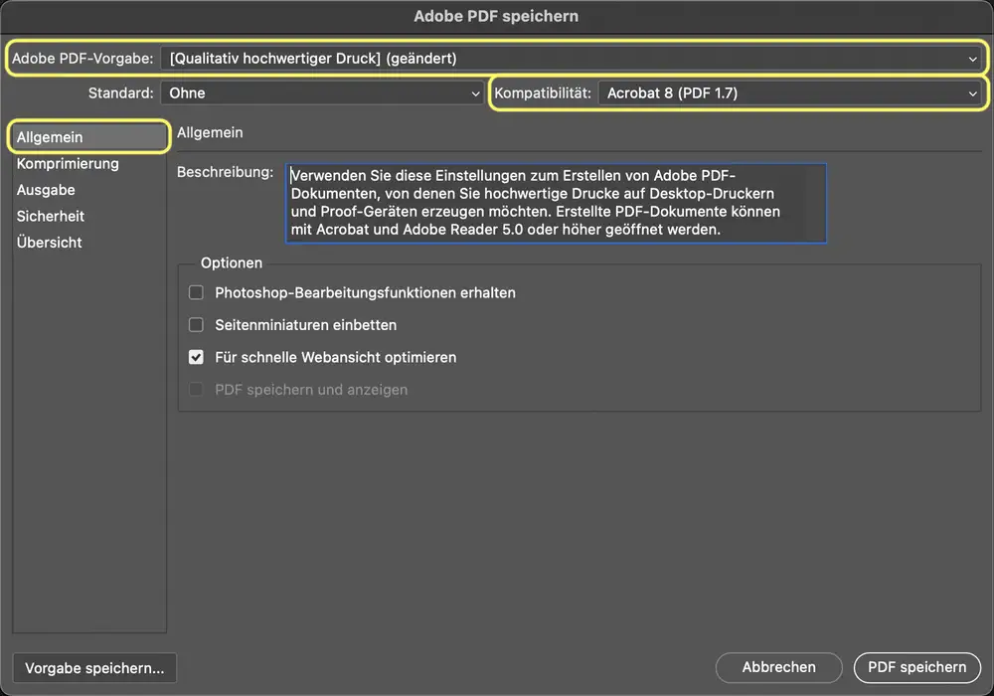Enable Photoshop-Bearbeitungsfunktionen erhalten checkbox
This screenshot has height=696, width=994.
pos(197,292)
